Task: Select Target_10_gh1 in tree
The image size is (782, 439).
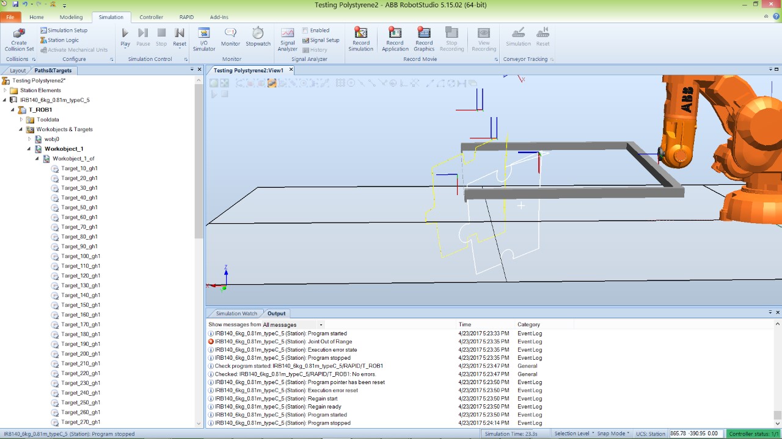Action: tap(79, 168)
